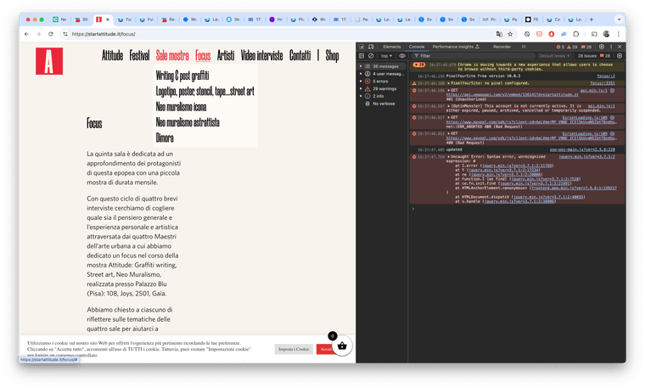
Task: Go back with browser back arrow
Action: [x=27, y=34]
